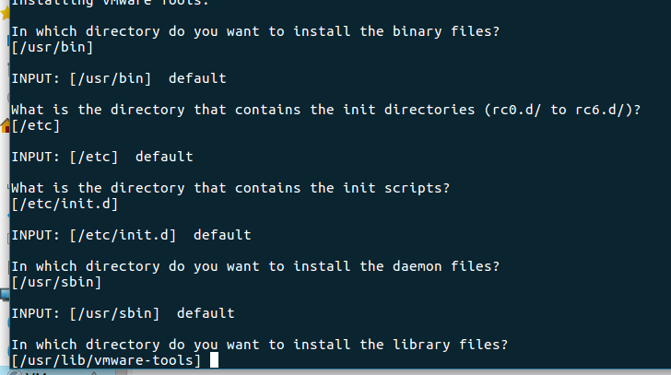Click the library files question line
The height and width of the screenshot is (375, 671).
[259, 345]
